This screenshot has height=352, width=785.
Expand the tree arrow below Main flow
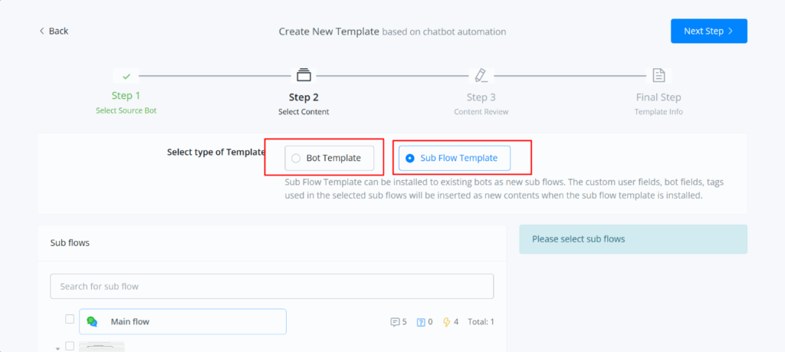pyautogui.click(x=57, y=348)
